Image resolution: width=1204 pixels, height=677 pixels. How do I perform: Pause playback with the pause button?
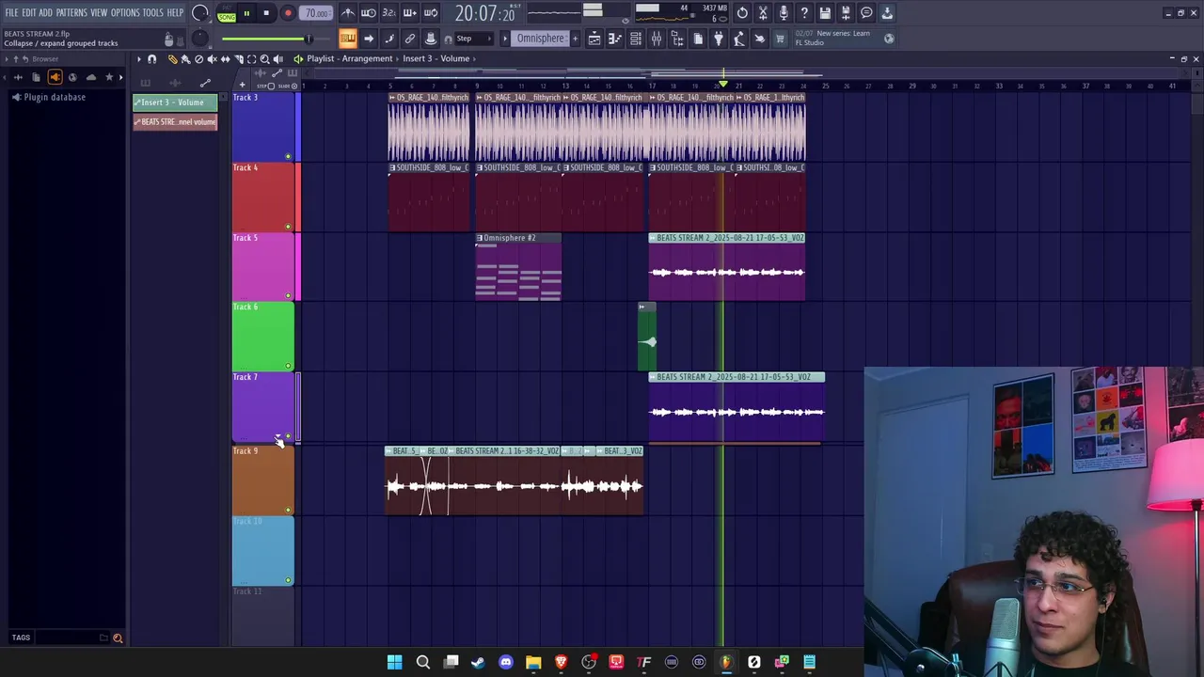pyautogui.click(x=246, y=13)
